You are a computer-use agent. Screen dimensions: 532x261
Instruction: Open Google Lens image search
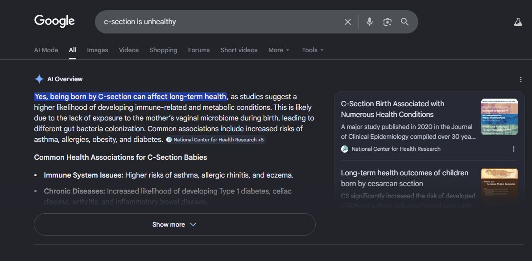(387, 22)
